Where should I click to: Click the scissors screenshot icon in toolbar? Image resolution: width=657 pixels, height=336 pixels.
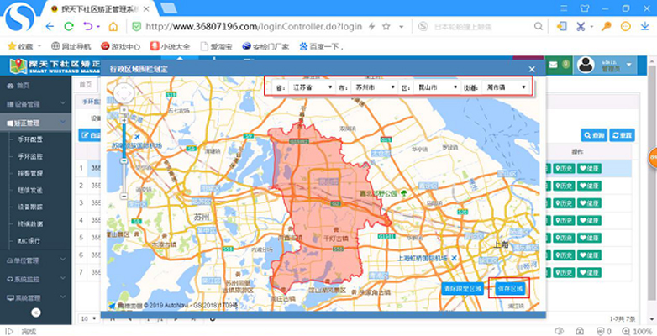[580, 26]
